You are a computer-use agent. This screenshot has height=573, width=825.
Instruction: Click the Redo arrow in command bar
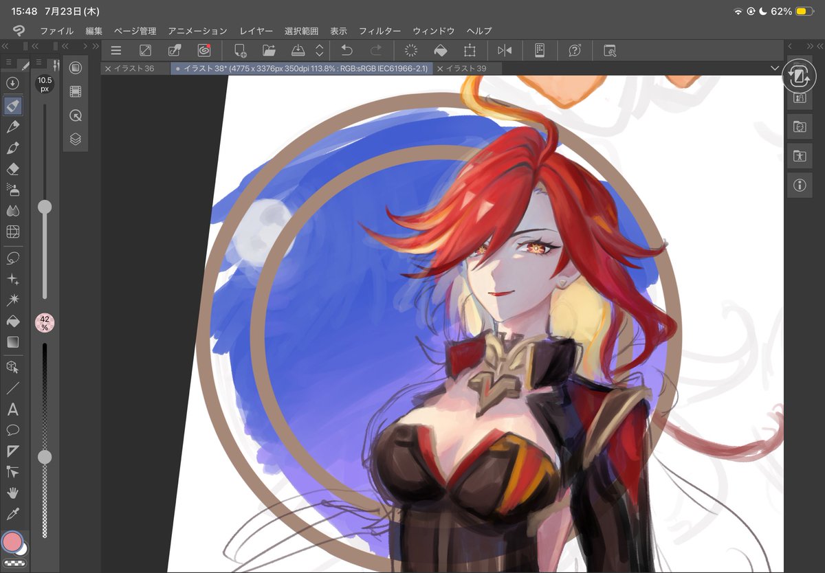376,50
